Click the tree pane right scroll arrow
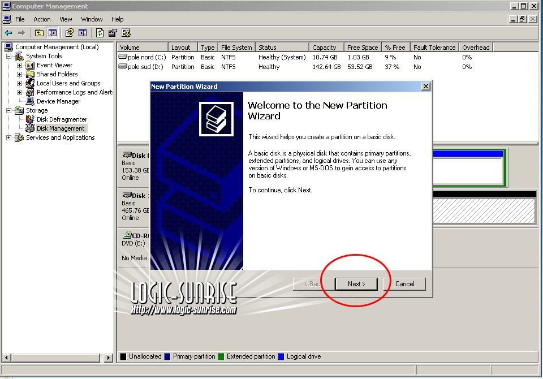Image resolution: width=543 pixels, height=379 pixels. click(x=109, y=358)
